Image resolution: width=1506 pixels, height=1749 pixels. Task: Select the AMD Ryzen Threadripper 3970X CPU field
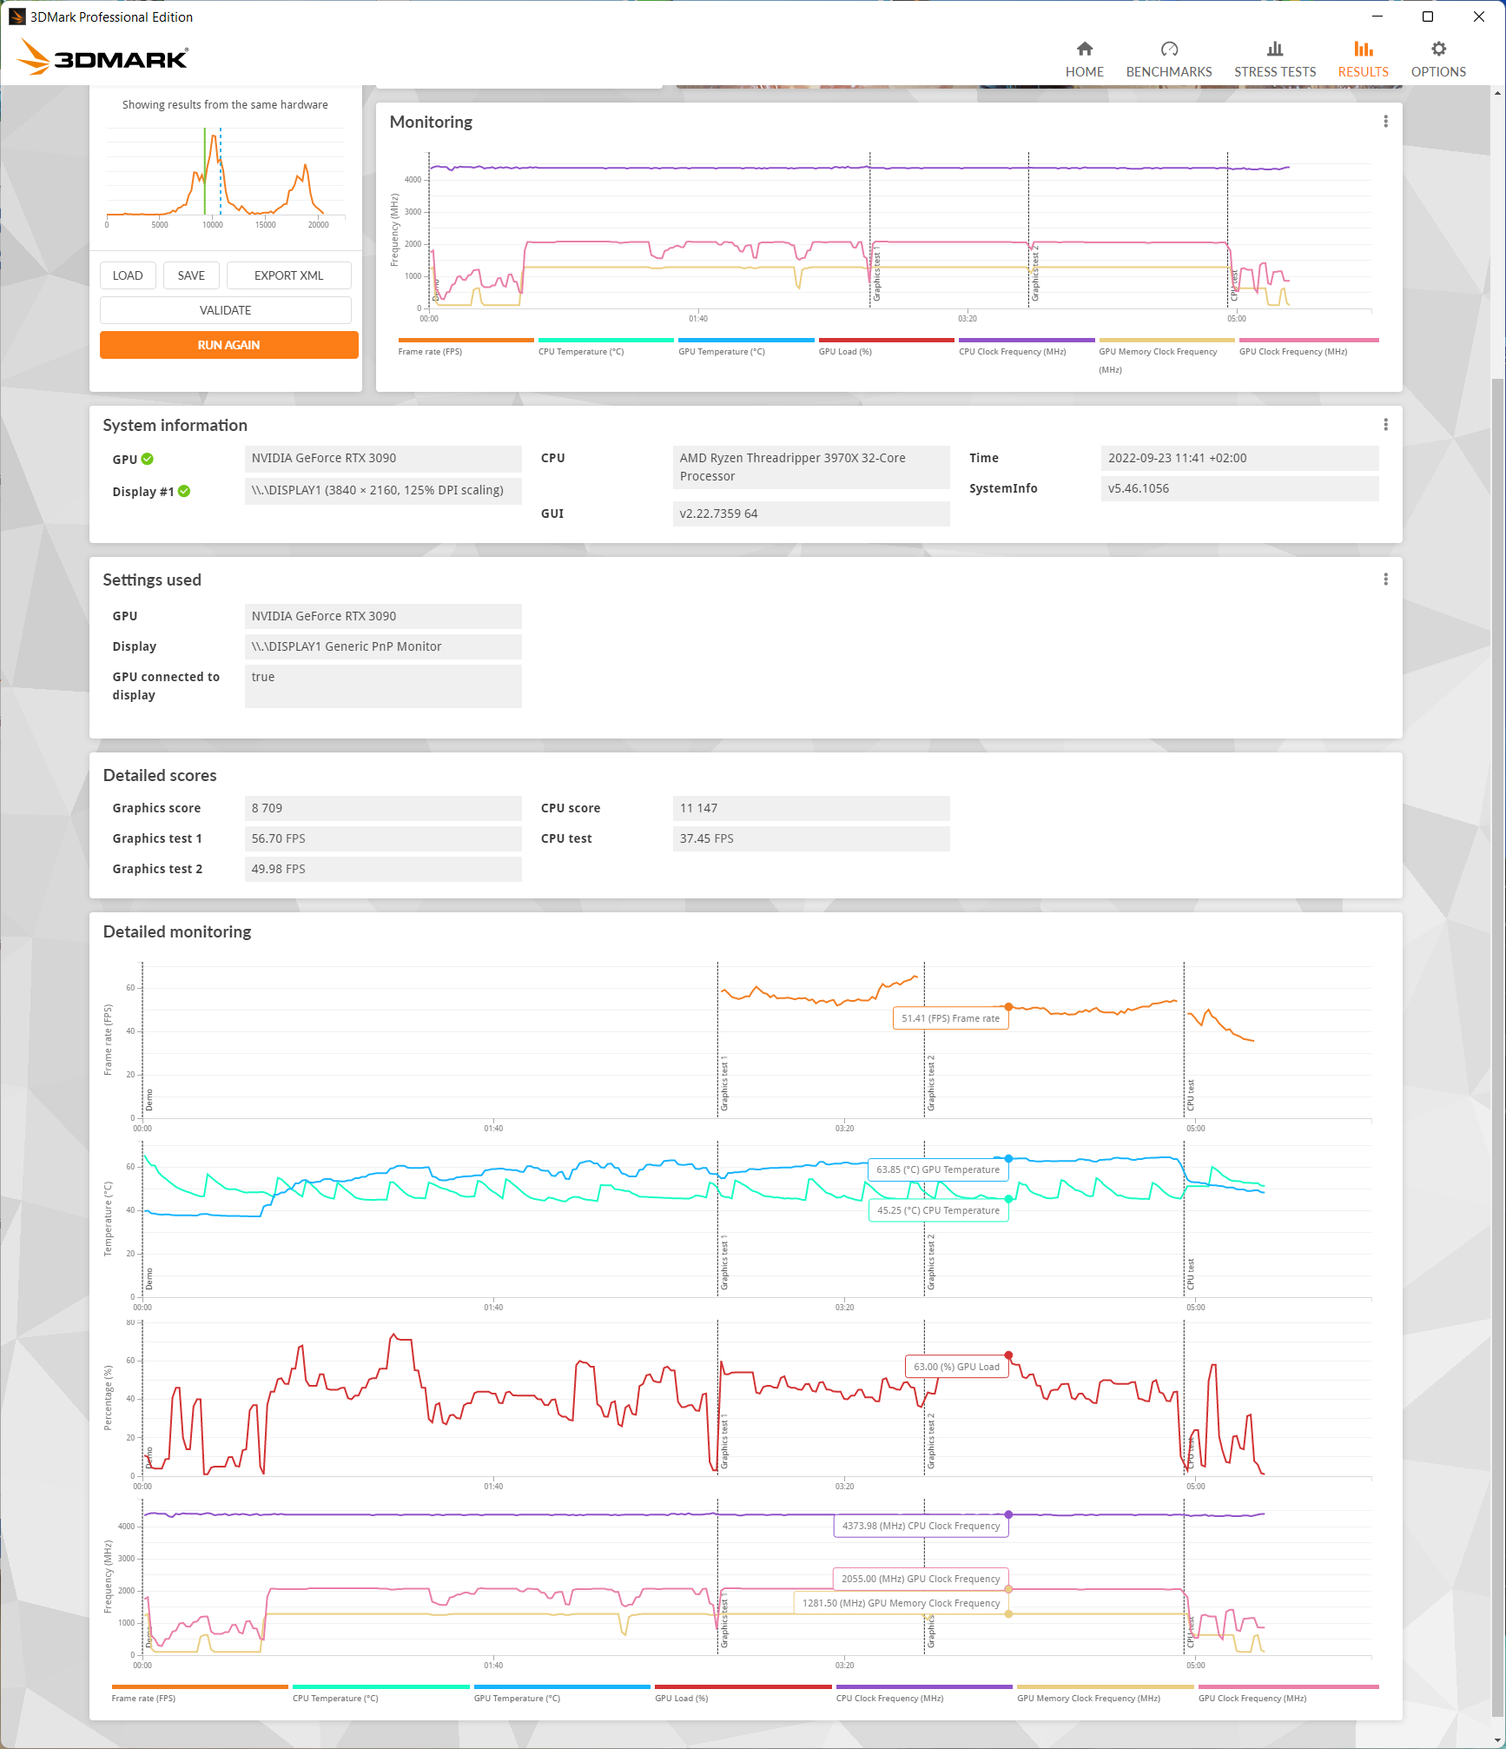[811, 467]
